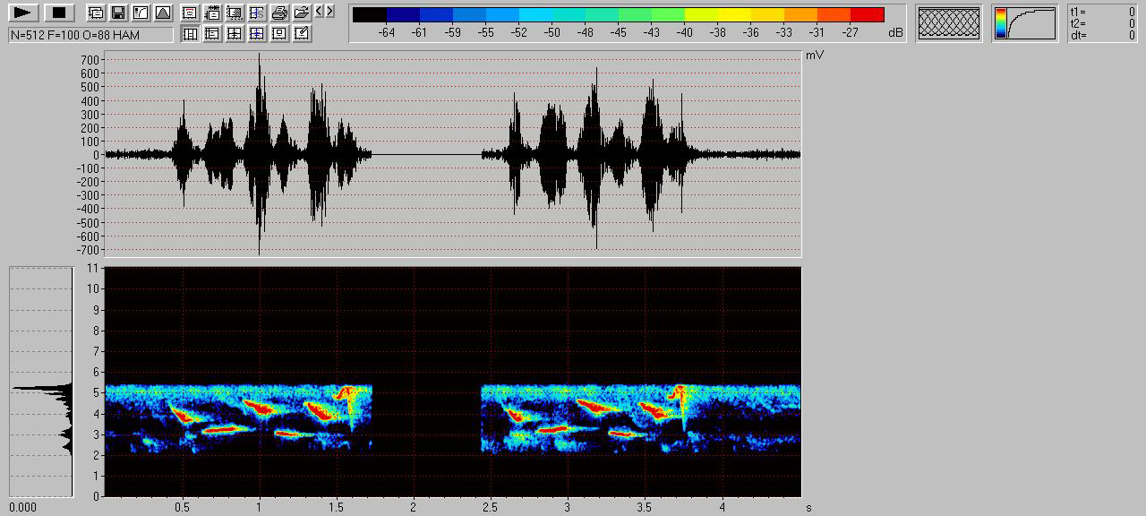Click the floppy disk save icon

pos(117,13)
